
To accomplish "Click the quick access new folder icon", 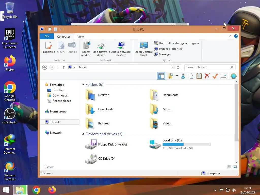I will click(55, 29).
